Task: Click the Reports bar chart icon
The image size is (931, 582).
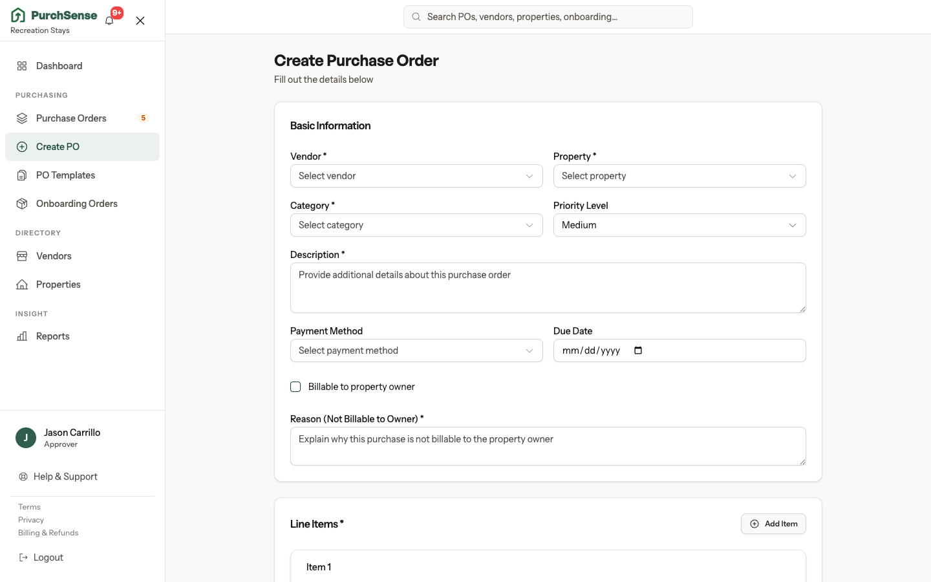Action: tap(22, 336)
